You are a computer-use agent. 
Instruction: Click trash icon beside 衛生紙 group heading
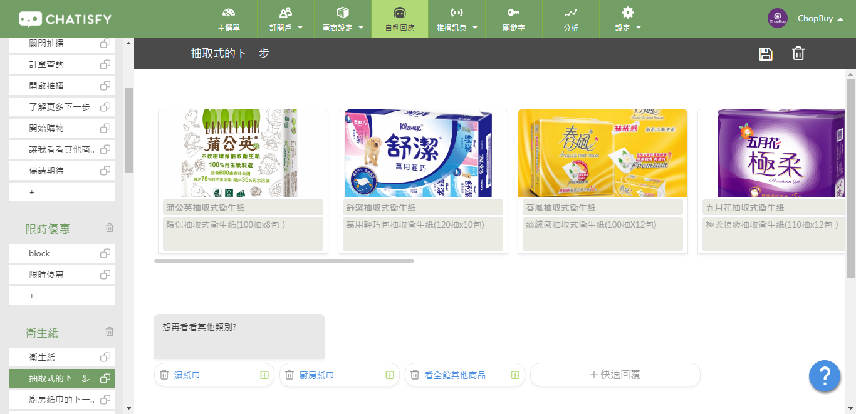(110, 332)
